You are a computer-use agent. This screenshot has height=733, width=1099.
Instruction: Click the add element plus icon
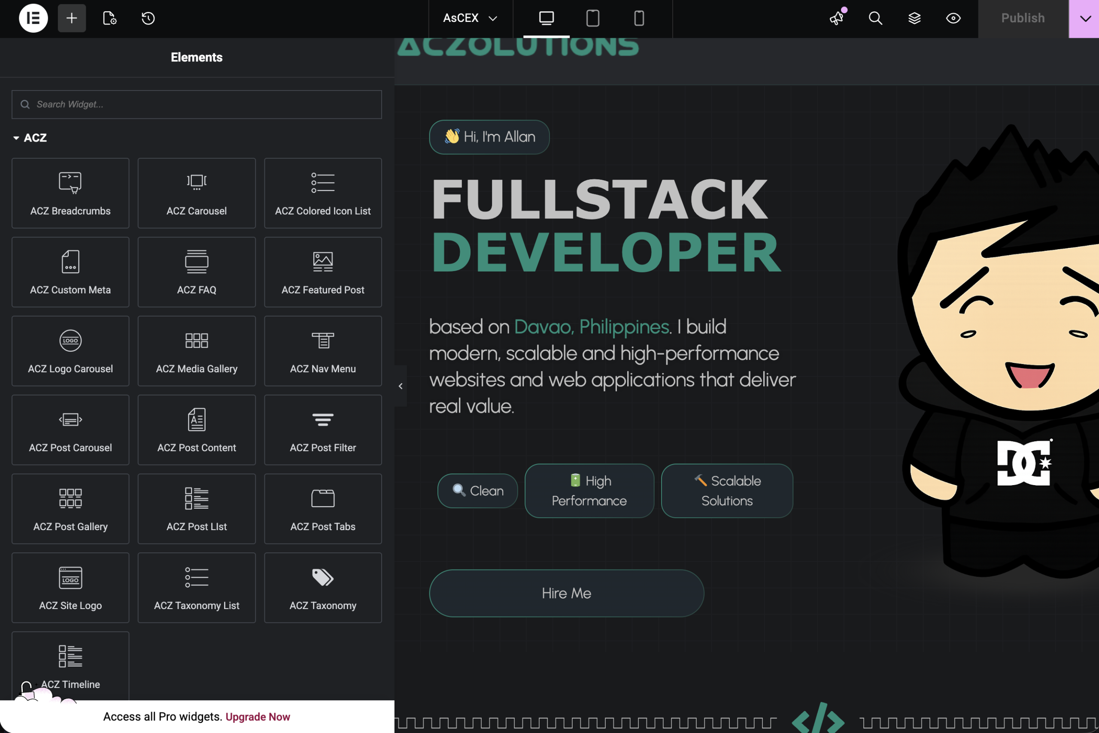coord(72,18)
